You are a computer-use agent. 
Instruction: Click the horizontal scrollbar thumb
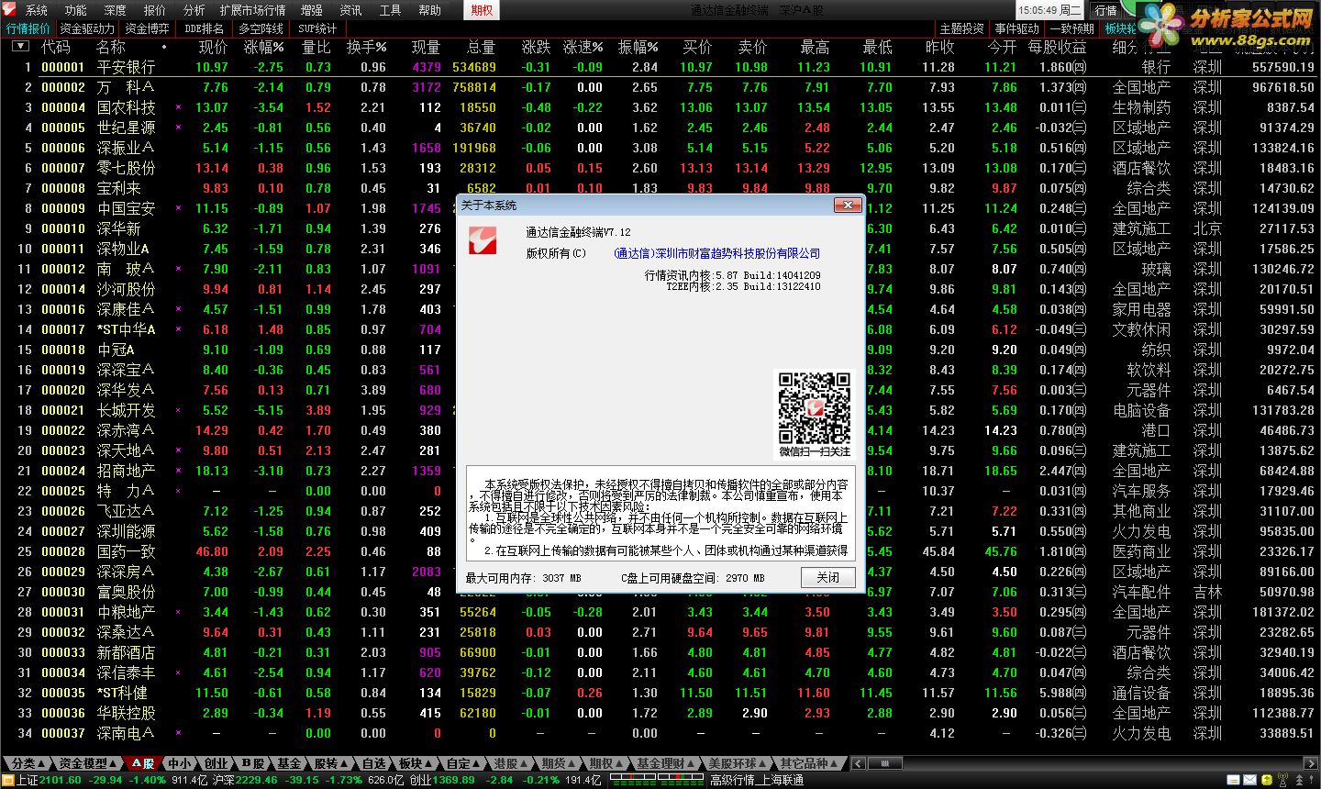click(x=885, y=763)
